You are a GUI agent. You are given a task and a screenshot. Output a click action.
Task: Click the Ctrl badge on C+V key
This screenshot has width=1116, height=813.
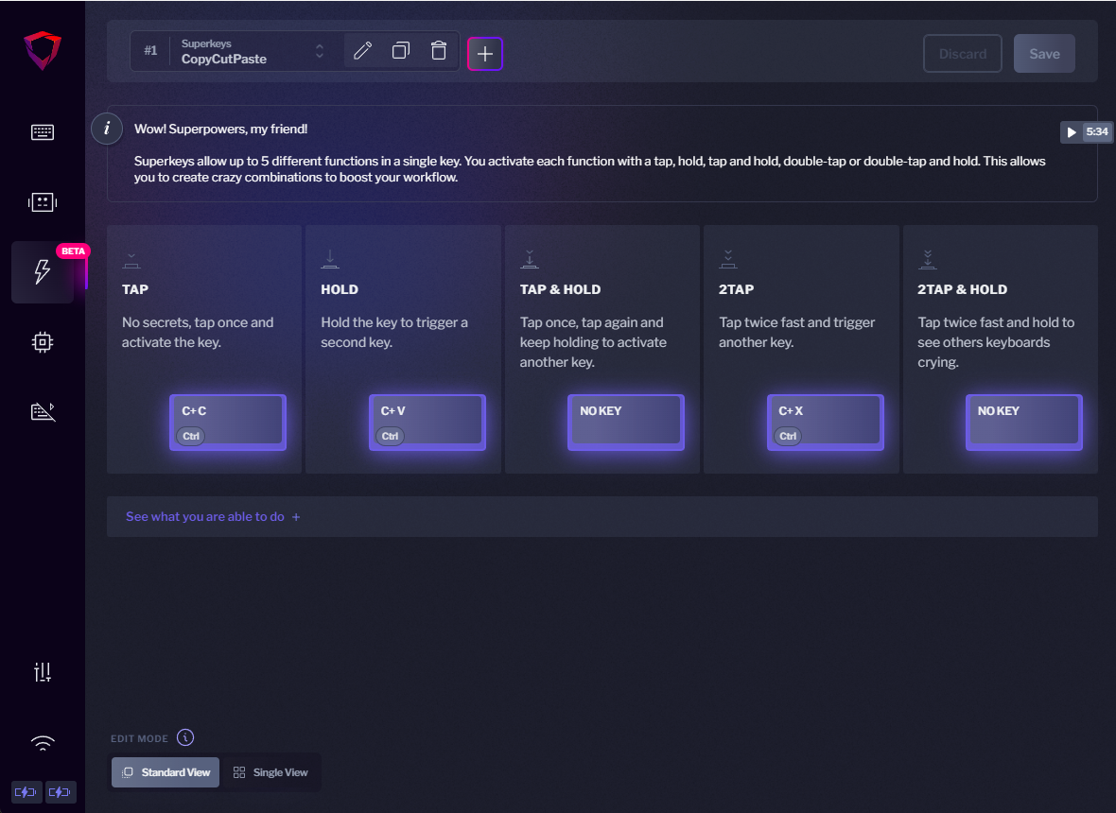pyautogui.click(x=390, y=436)
